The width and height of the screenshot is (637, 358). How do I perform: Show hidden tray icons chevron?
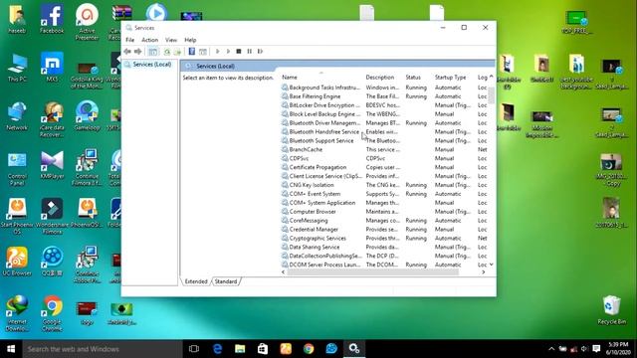[x=551, y=349]
